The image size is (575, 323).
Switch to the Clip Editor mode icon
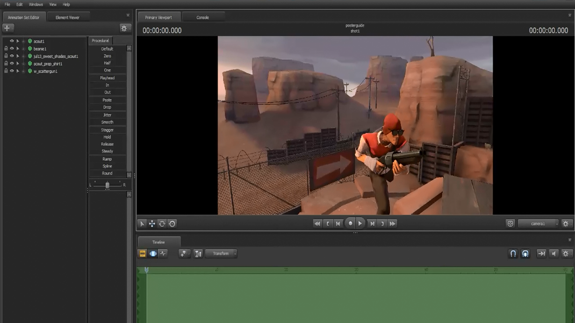142,253
